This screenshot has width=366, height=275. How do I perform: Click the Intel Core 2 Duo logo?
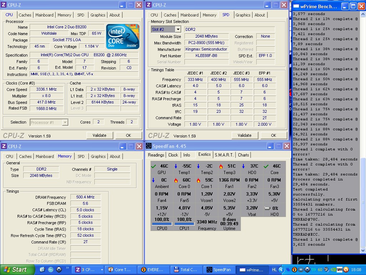point(123,37)
